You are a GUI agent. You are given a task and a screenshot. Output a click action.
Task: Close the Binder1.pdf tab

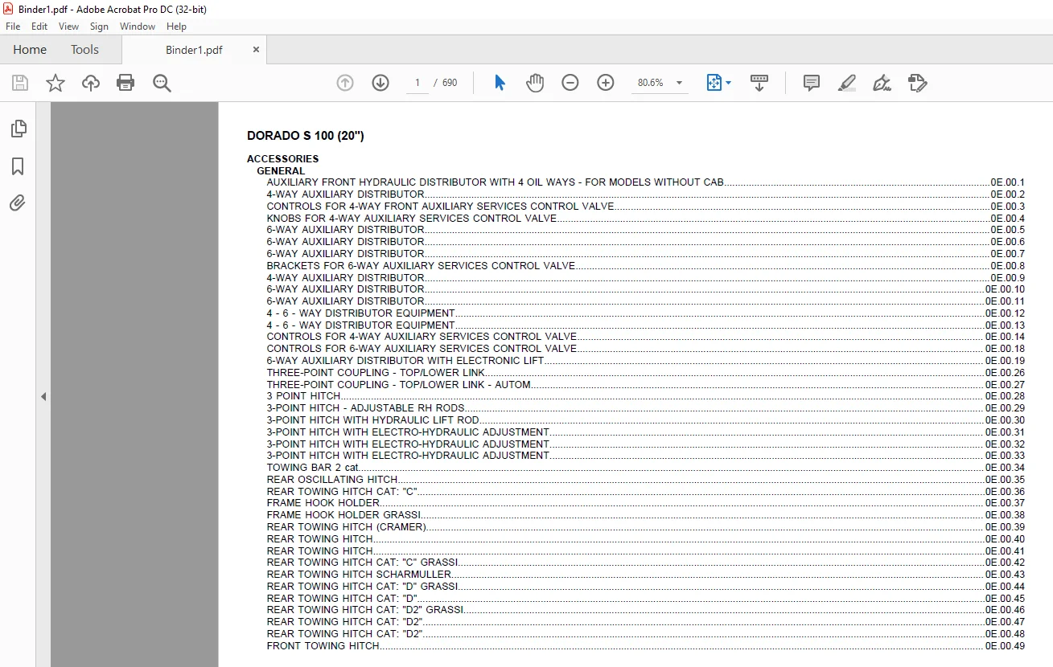tap(256, 50)
